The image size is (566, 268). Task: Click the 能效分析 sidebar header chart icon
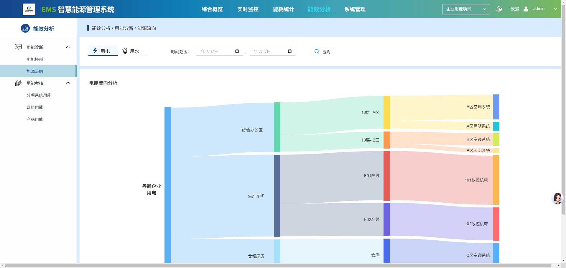click(x=25, y=28)
